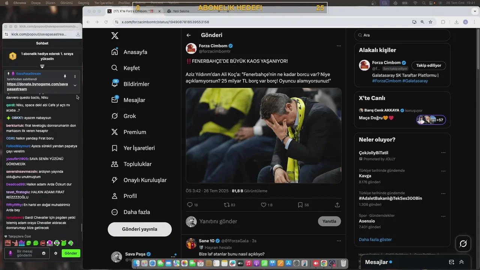Insert the rainbow equalizer emote

coord(21,243)
